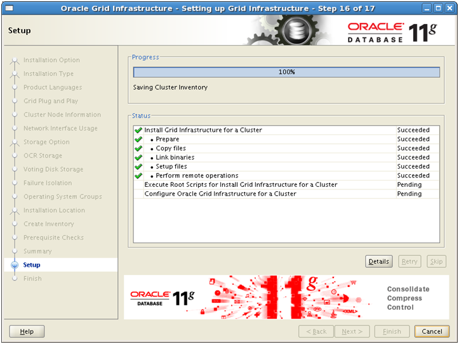Click the green checkmark beside Copy files
This screenshot has width=459, height=344.
coord(138,148)
